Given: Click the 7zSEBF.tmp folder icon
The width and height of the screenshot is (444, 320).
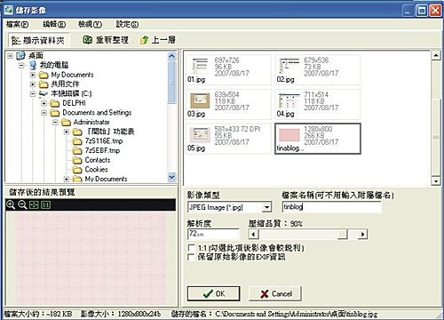Looking at the screenshot, I should click(x=77, y=151).
